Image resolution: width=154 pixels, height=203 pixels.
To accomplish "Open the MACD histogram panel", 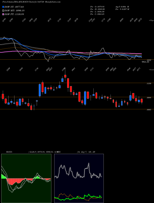I will tap(26, 178).
